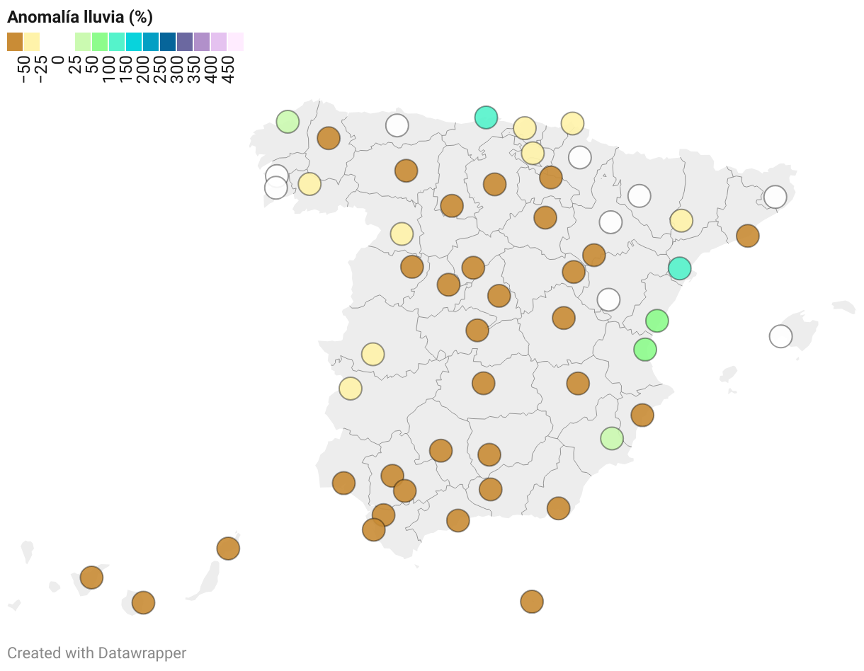Viewport: 864px width, 671px height.
Task: Select the lowest yellow marker near Portugal's border
Action: click(x=351, y=389)
